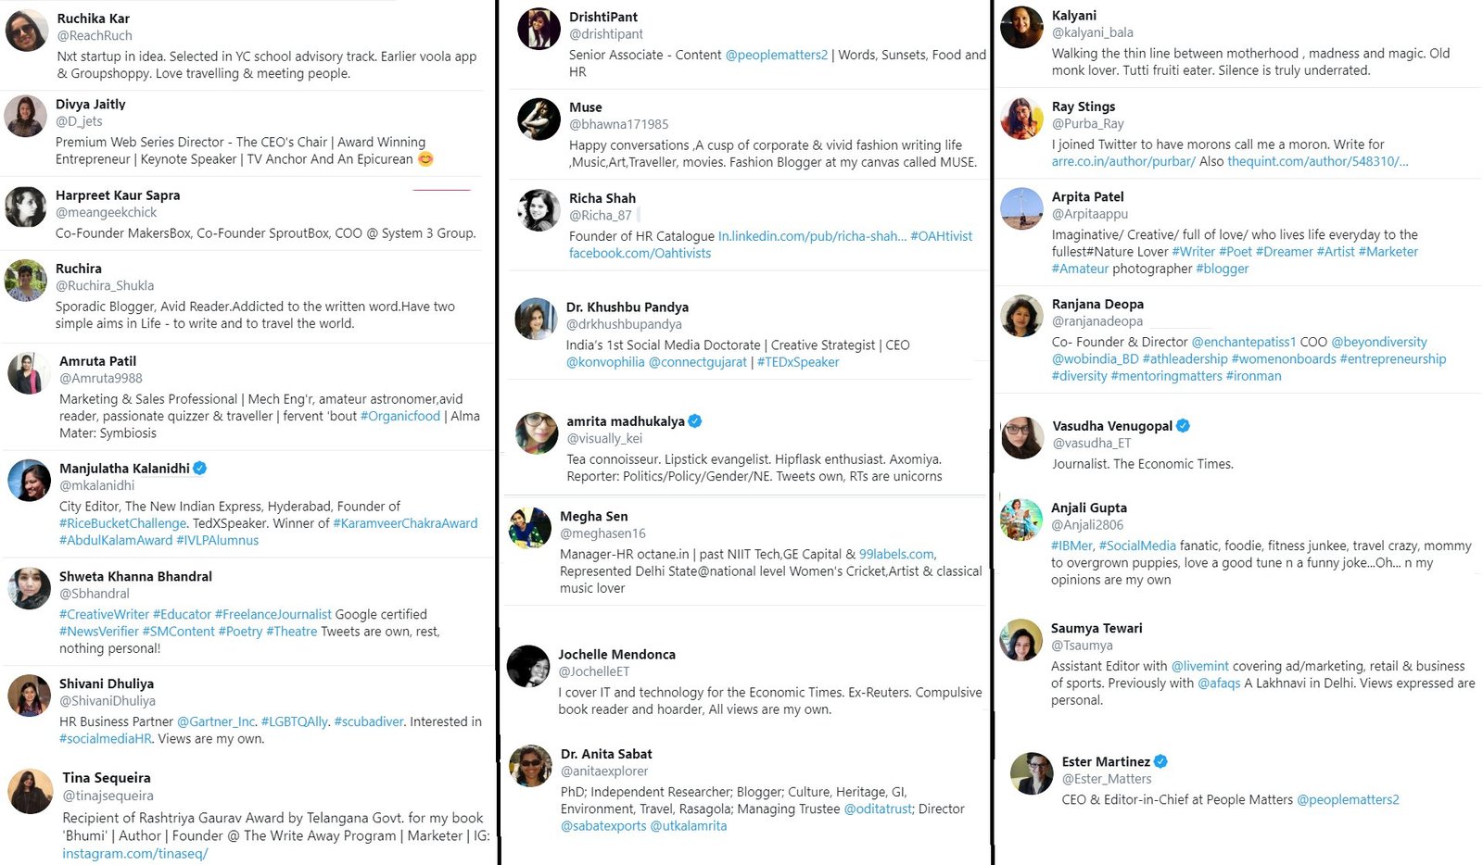Open the 99labels.com link
The width and height of the screenshot is (1483, 865).
896,554
